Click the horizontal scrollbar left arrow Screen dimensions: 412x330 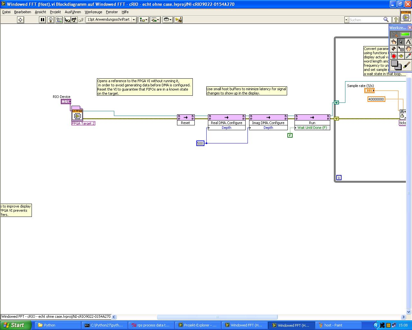coord(114,317)
